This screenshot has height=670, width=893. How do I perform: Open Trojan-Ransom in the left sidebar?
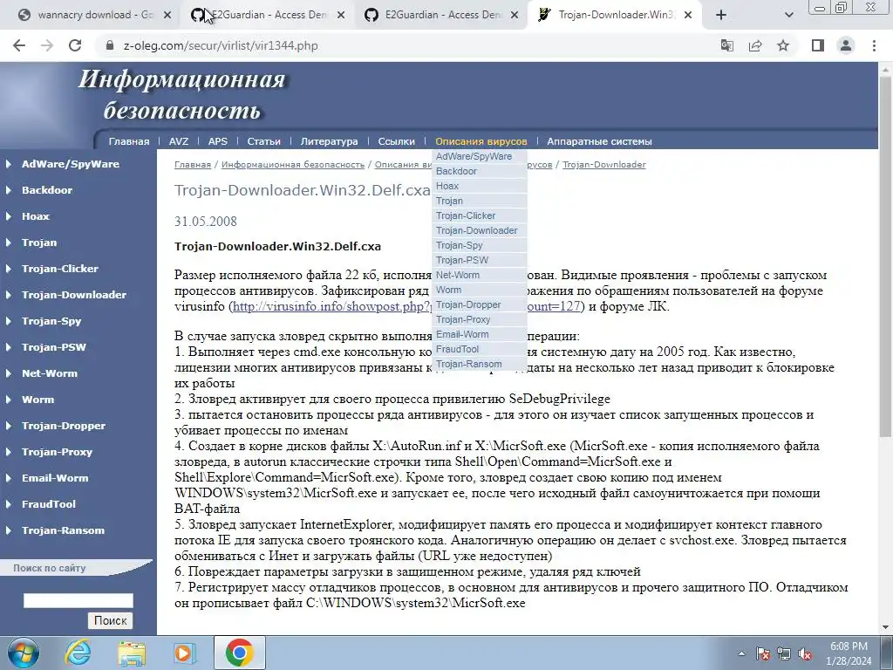(63, 531)
